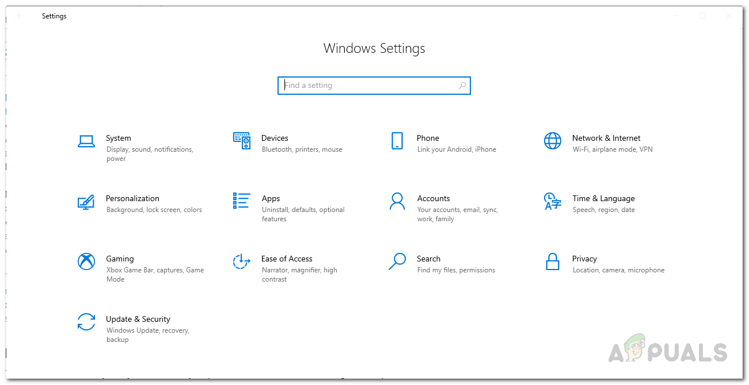Open the Privacy category label
Screen dimensions: 749x385
[584, 259]
